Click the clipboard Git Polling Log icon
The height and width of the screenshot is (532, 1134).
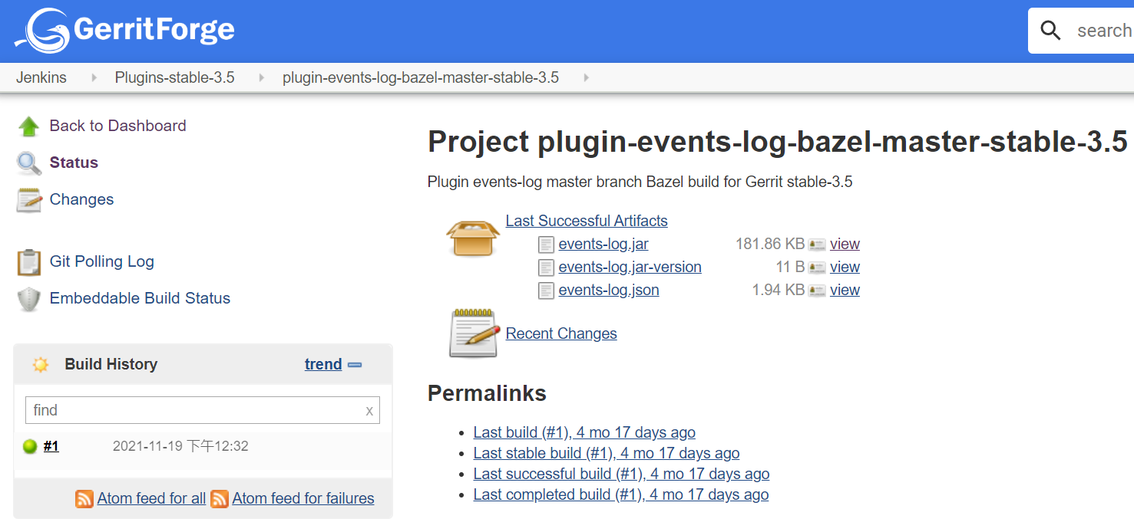(29, 262)
